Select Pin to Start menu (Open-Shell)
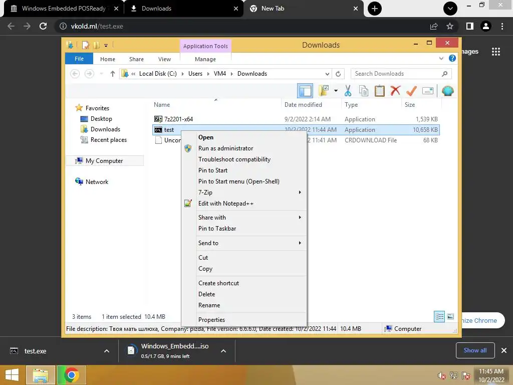This screenshot has width=513, height=385. point(244,181)
